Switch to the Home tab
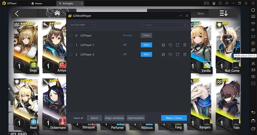257x135 pixels. point(37,4)
